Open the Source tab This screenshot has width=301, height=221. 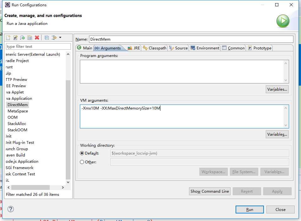point(179,48)
